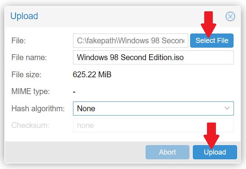The height and width of the screenshot is (169, 246).
Task: Click the red arrow above the Upload button
Action: click(212, 135)
